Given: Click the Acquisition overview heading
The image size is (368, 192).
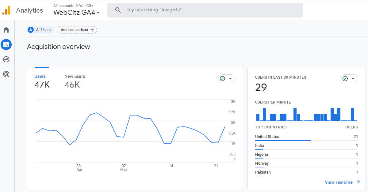Looking at the screenshot, I should pos(59,47).
